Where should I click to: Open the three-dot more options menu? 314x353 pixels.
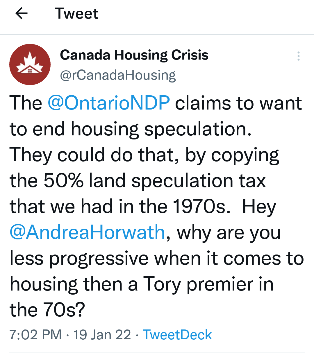(x=298, y=56)
